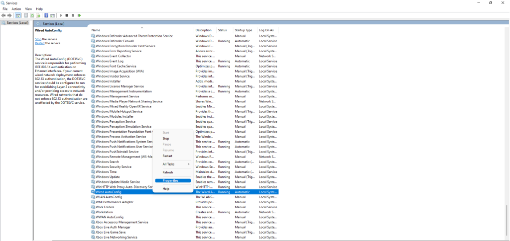Select the Xbox Live Networking Service row
The height and width of the screenshot is (241, 510).
184,237
